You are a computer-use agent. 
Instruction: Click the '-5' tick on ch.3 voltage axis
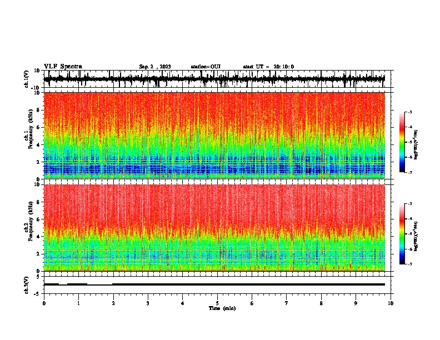click(x=38, y=294)
